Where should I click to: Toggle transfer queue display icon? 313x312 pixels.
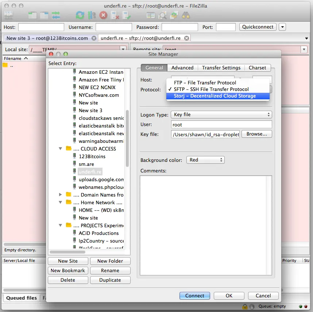point(56,15)
